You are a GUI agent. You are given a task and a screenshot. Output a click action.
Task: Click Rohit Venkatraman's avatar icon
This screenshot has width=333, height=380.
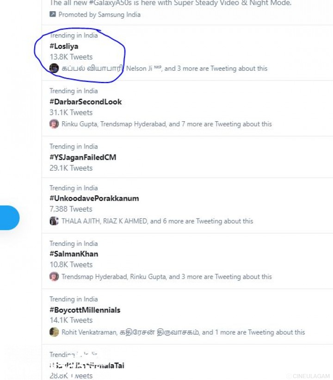pos(54,332)
